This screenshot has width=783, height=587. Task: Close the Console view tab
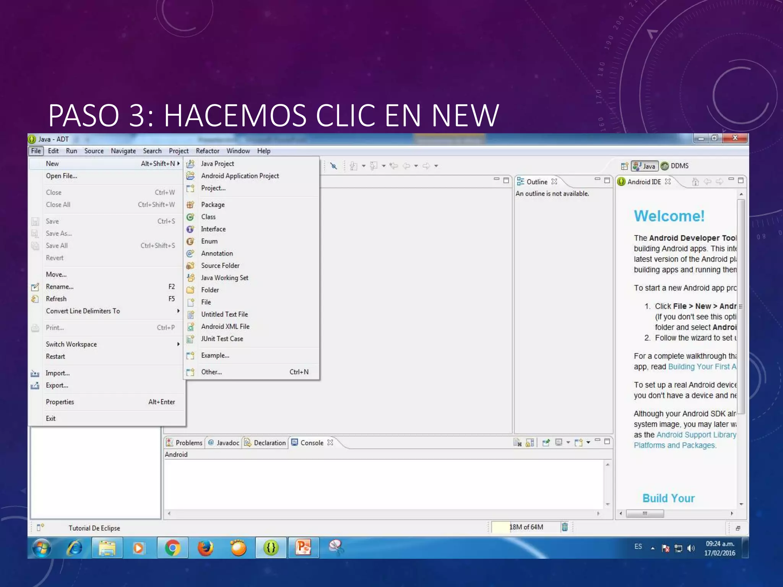(x=330, y=443)
